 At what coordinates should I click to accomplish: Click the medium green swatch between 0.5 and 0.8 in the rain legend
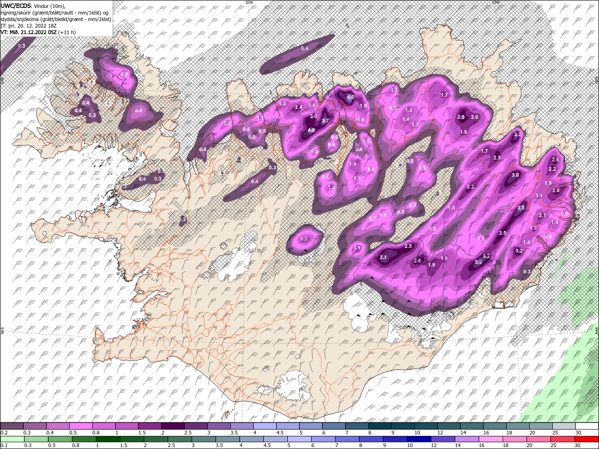click(x=60, y=439)
